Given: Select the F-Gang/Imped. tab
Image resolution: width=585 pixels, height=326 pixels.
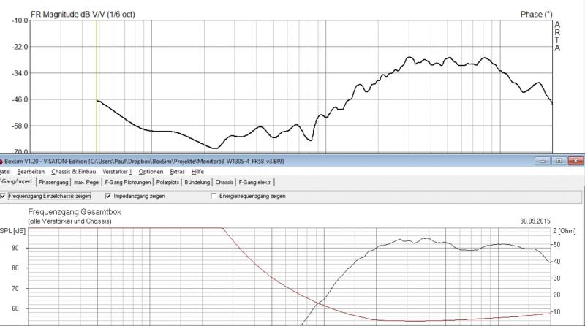Looking at the screenshot, I should coord(17,182).
